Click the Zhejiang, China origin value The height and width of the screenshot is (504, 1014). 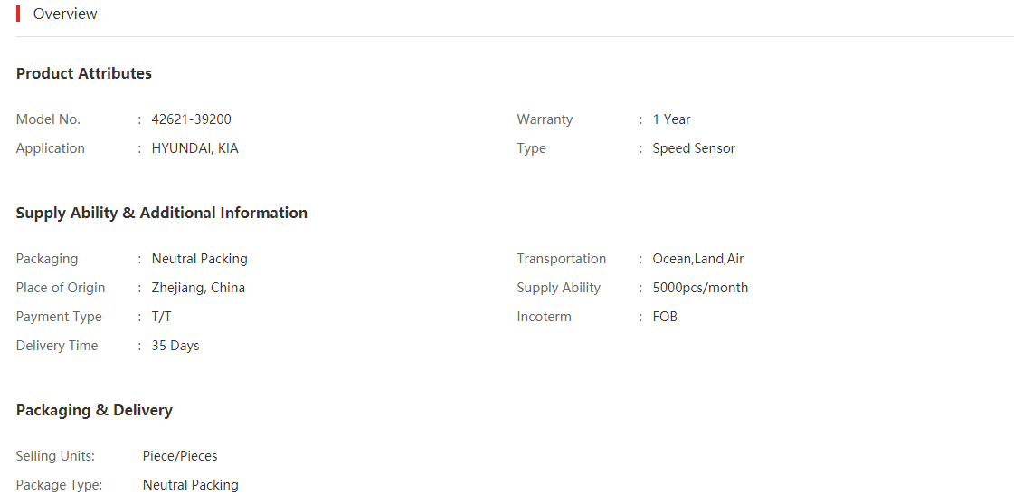[198, 288]
